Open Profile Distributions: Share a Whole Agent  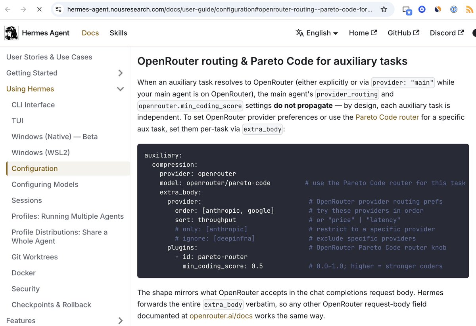point(59,236)
